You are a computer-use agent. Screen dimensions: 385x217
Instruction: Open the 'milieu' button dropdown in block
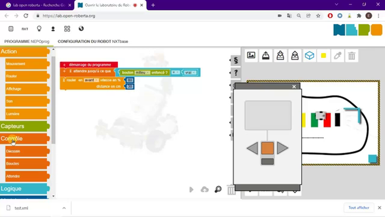[142, 73]
